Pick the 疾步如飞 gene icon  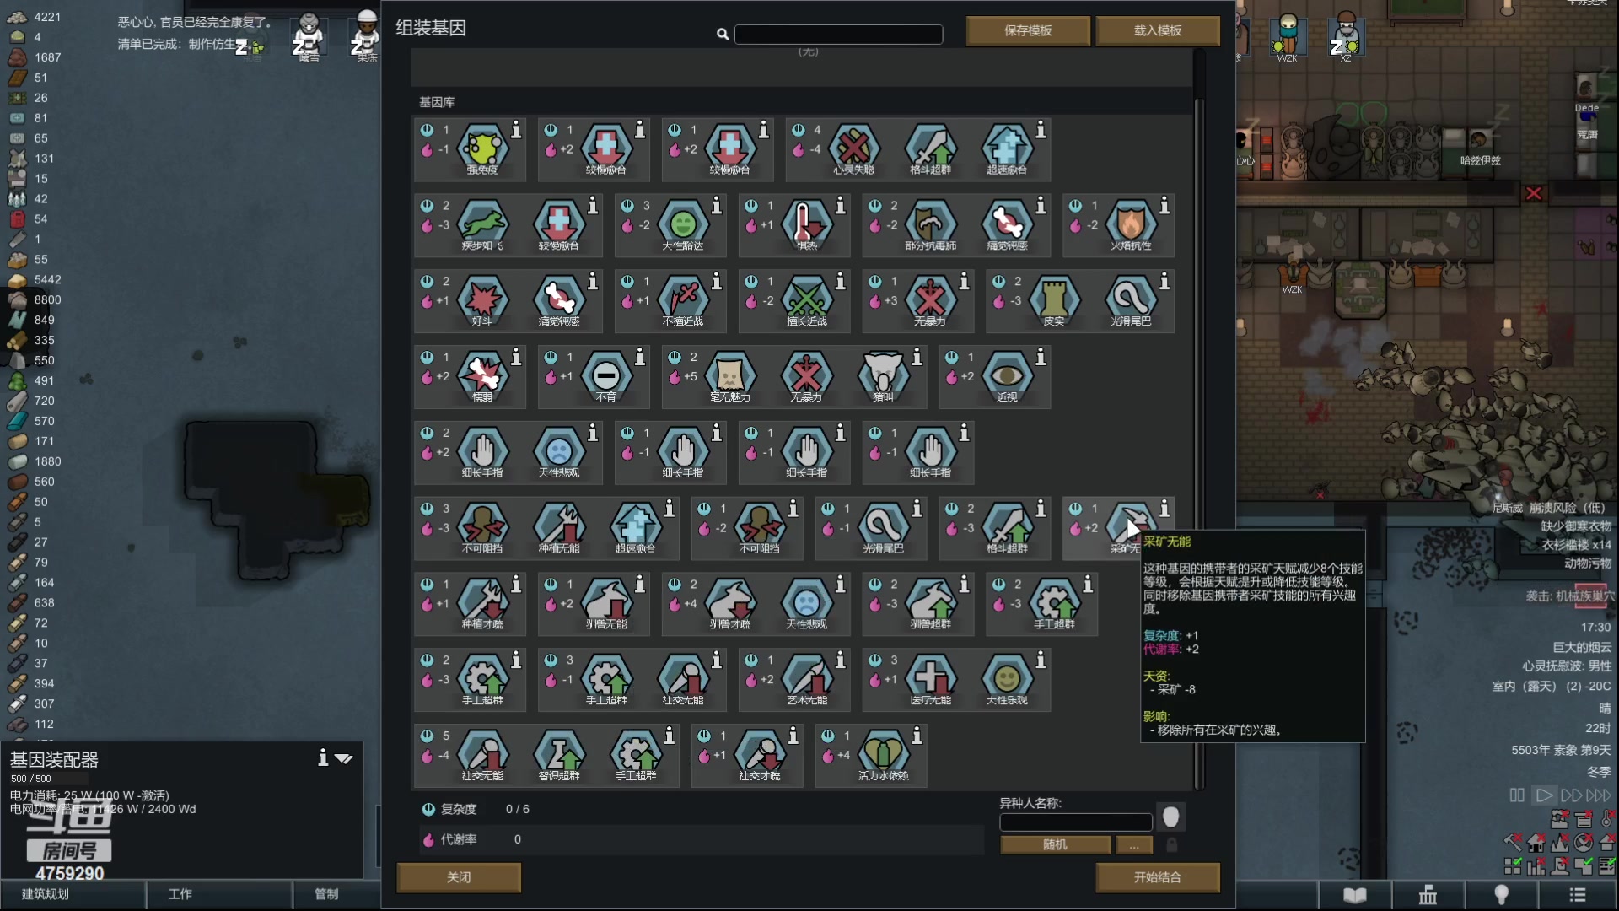point(482,224)
